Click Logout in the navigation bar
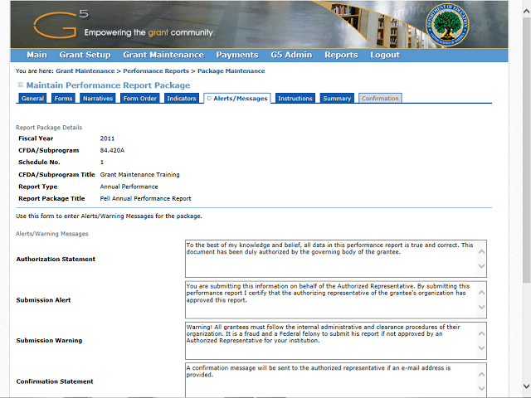 (x=385, y=55)
